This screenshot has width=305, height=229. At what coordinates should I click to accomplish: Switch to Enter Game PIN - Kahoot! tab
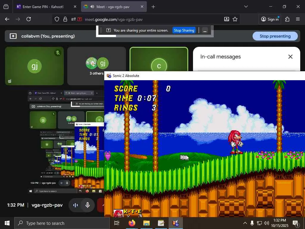coord(43,7)
